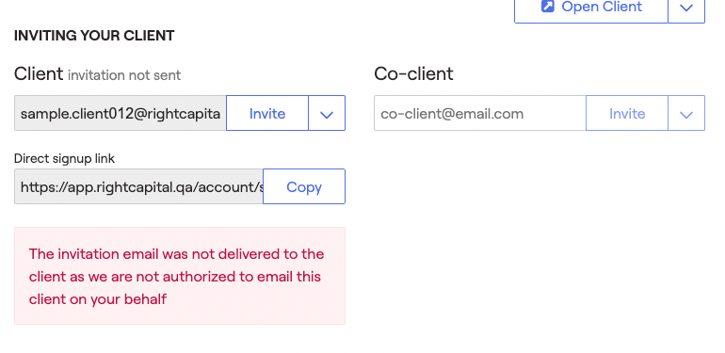
Task: Click the red invitation error banner
Action: coord(180,276)
